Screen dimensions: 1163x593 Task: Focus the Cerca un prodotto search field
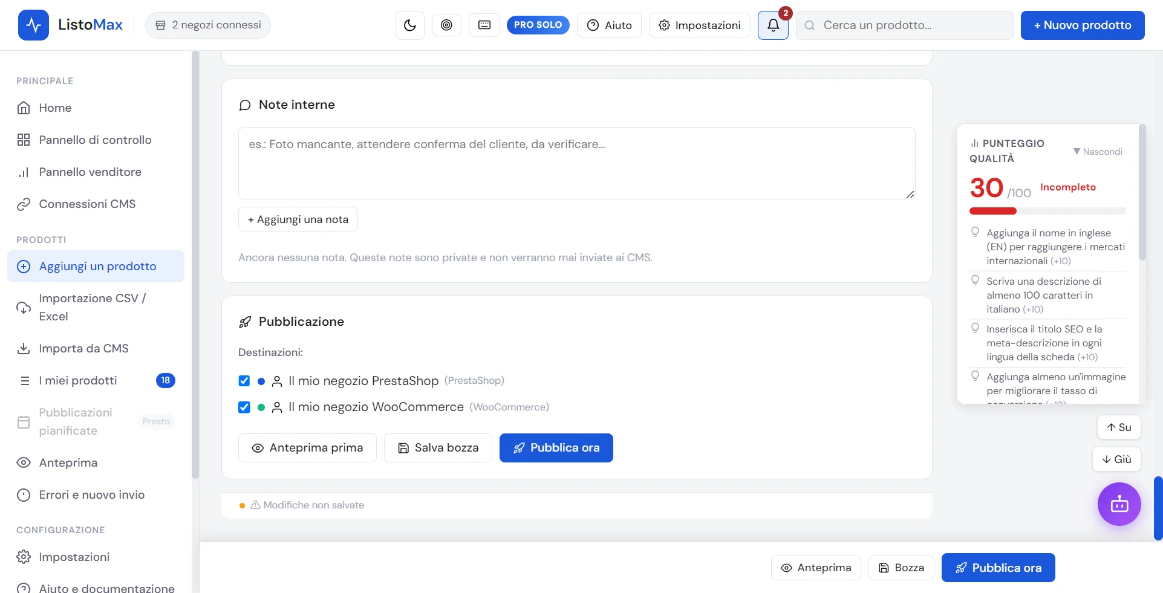tap(905, 25)
